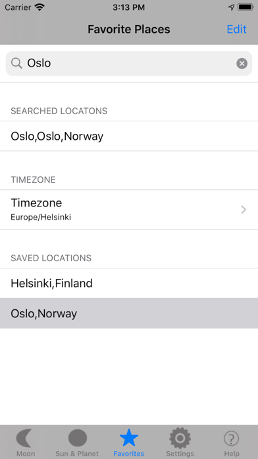Switch to the Moon tab label

(26, 454)
